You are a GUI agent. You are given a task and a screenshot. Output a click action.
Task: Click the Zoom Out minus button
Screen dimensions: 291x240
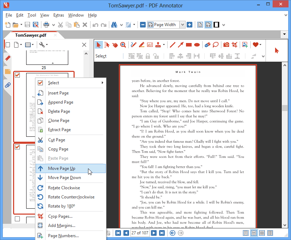143,25
